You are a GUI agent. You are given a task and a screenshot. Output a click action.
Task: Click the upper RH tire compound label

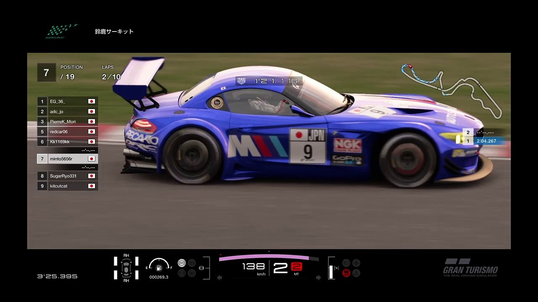click(x=126, y=255)
